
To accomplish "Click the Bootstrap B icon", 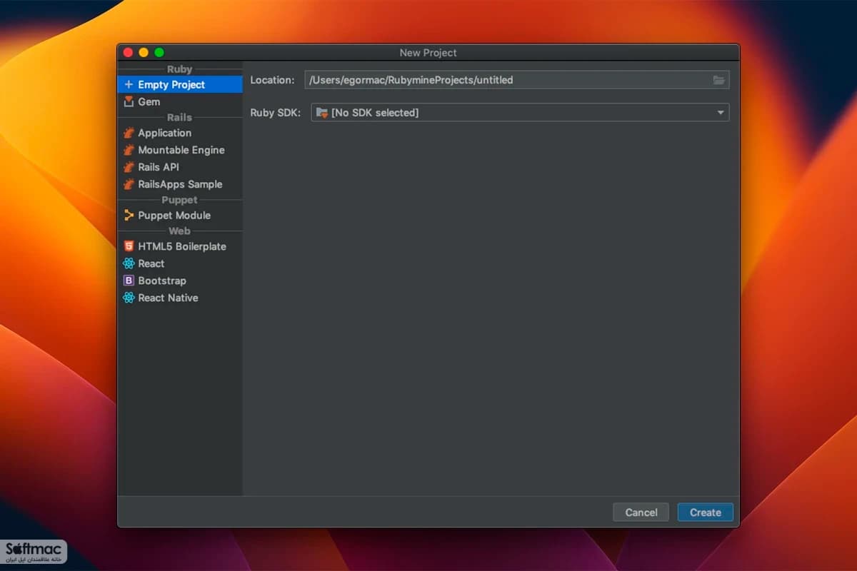I will pos(129,281).
